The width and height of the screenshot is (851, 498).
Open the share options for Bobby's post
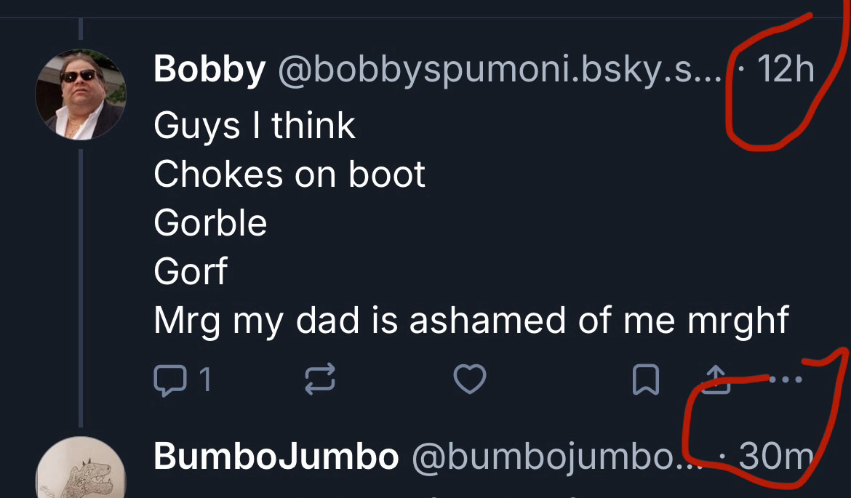(716, 379)
